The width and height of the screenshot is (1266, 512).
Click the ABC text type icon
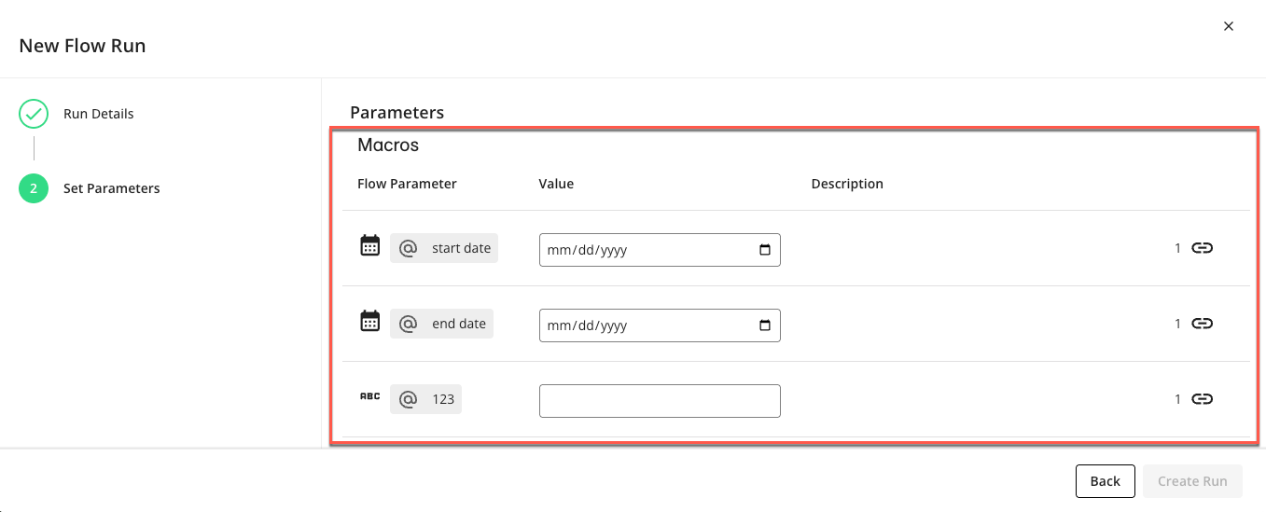[x=370, y=397]
